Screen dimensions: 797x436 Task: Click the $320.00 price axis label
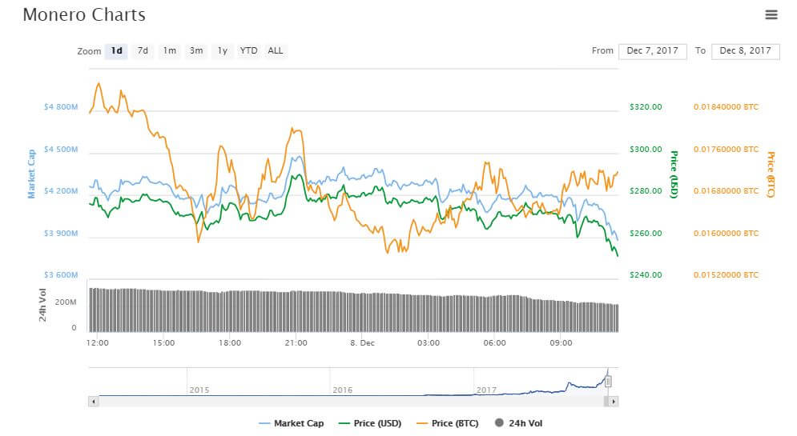(646, 107)
